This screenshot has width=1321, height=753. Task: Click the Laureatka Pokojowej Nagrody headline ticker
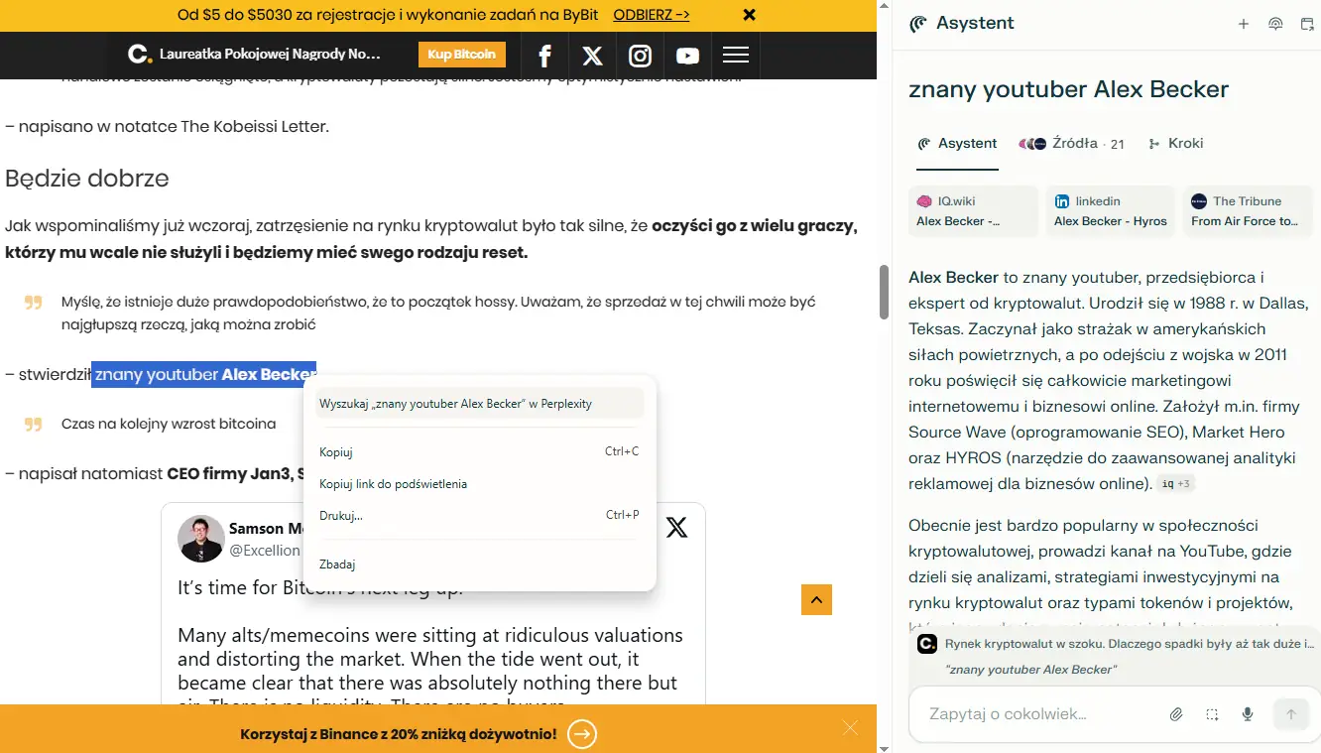coord(270,55)
